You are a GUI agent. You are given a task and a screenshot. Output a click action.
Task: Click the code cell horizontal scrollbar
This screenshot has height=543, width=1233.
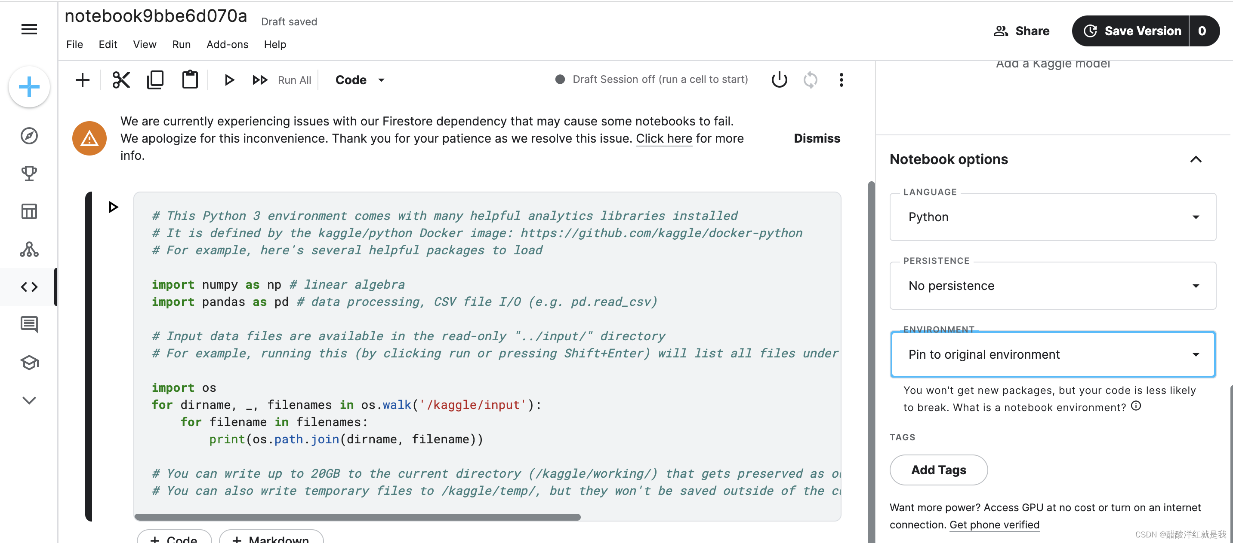click(357, 517)
